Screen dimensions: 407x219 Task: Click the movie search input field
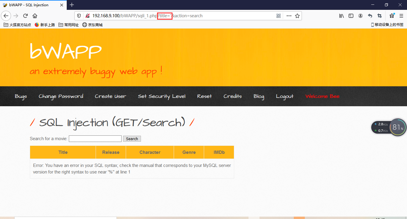[x=95, y=138]
